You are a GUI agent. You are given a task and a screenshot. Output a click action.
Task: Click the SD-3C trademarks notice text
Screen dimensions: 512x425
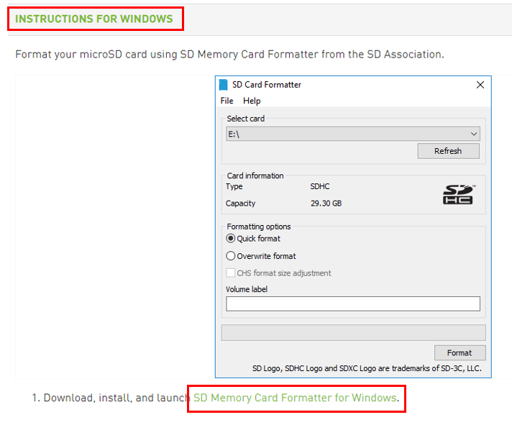pyautogui.click(x=367, y=368)
